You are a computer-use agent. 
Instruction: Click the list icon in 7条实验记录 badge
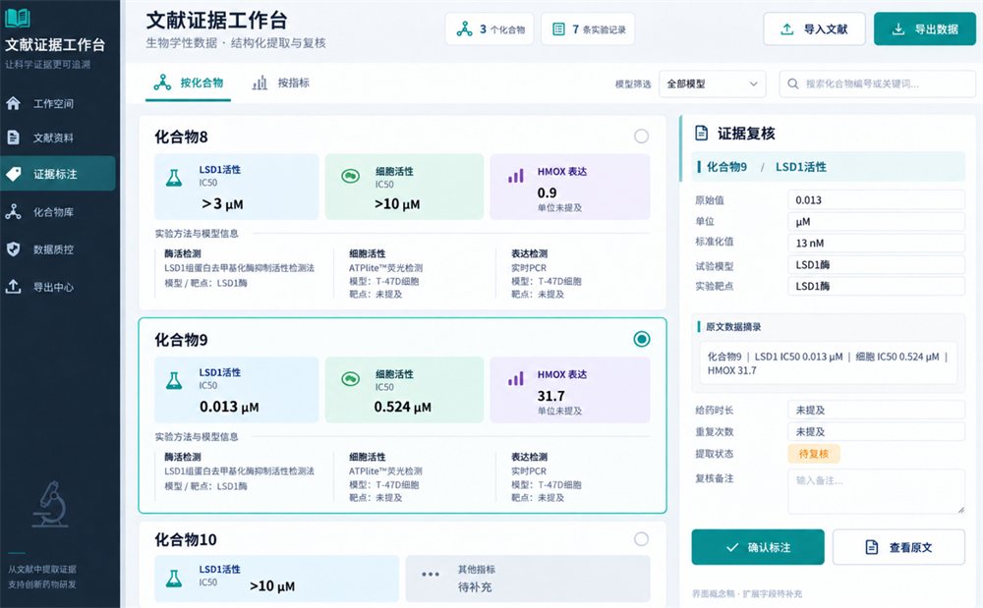pos(558,28)
